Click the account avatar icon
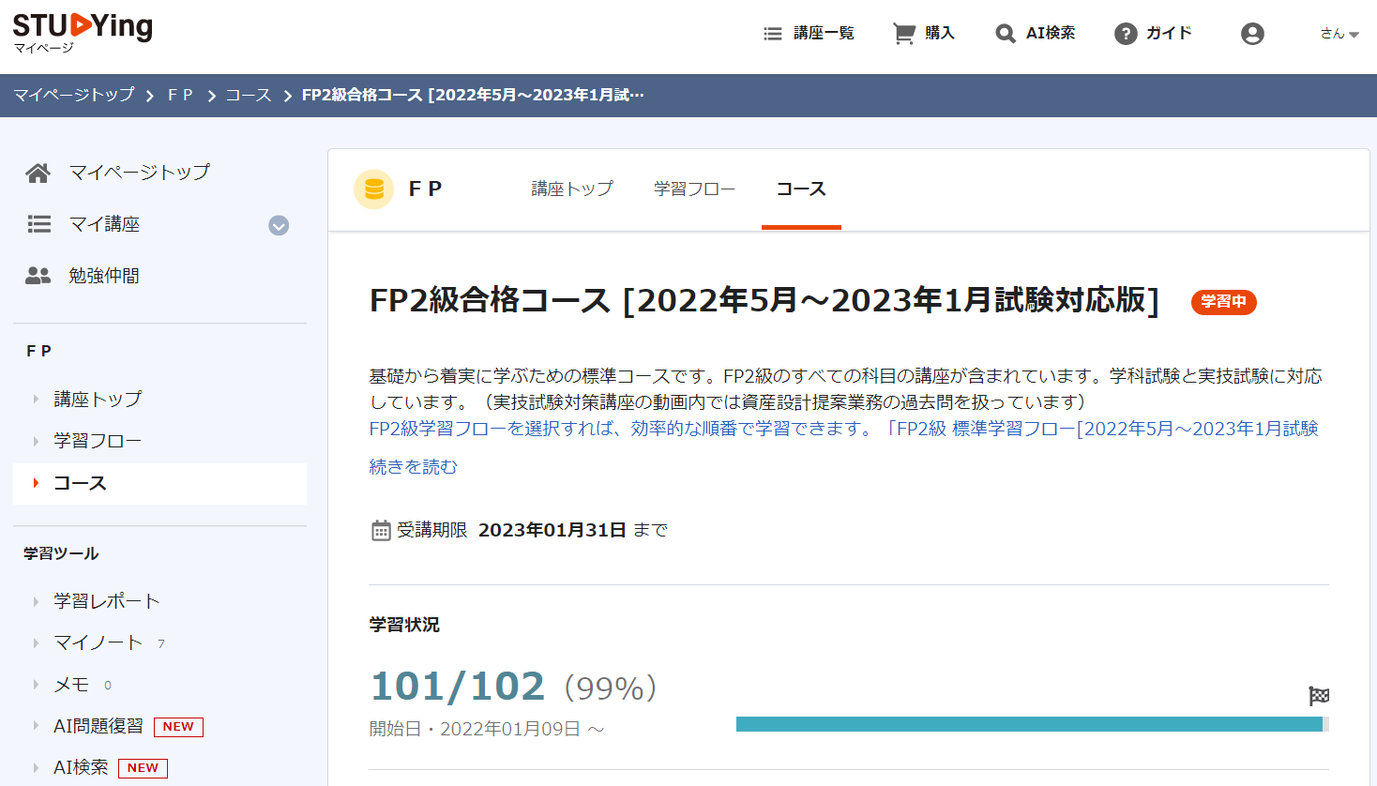1377x786 pixels. click(x=1252, y=32)
